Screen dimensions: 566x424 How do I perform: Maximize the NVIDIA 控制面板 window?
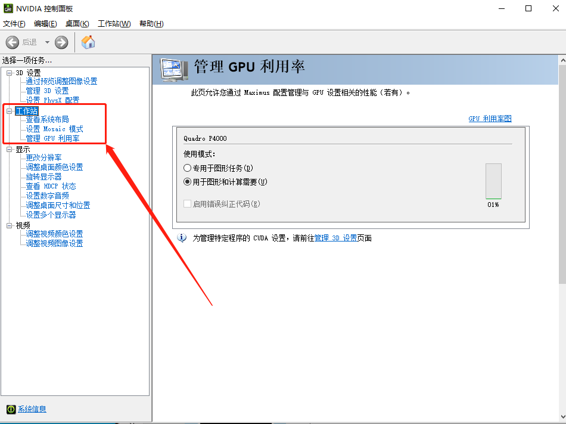coord(528,8)
